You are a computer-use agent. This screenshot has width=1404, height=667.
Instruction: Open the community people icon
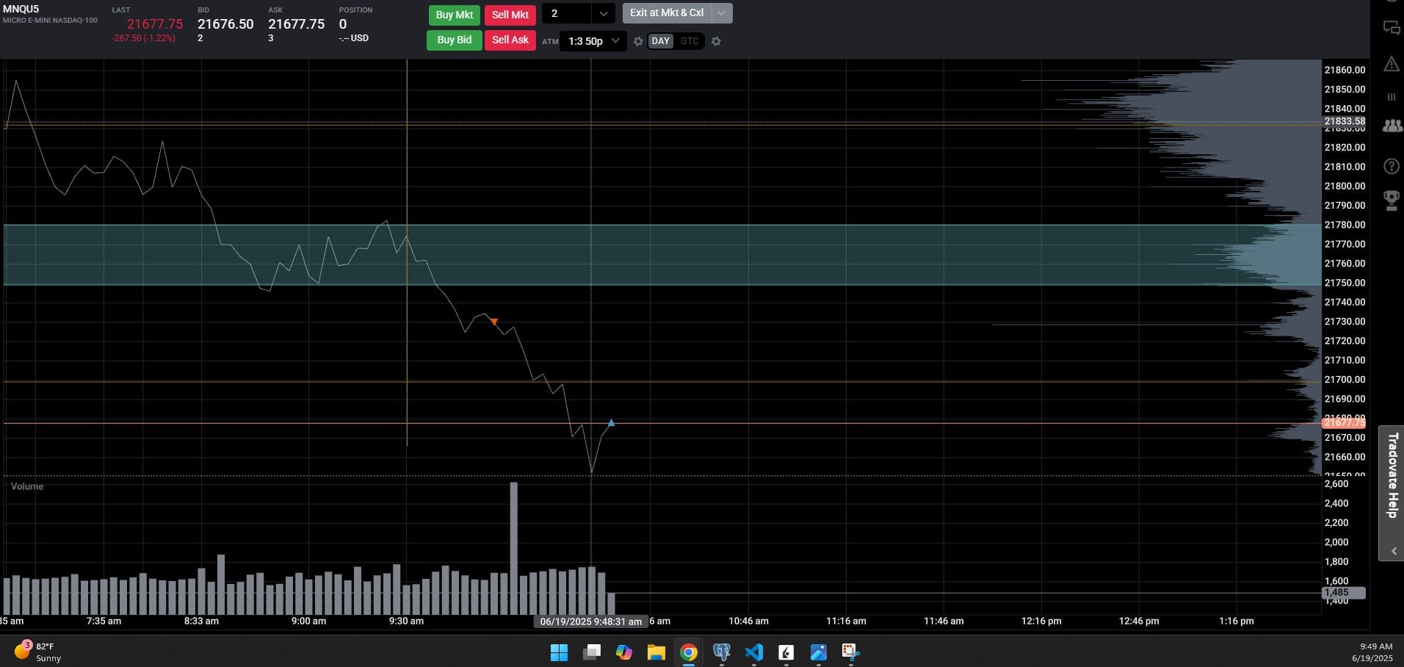pos(1392,126)
